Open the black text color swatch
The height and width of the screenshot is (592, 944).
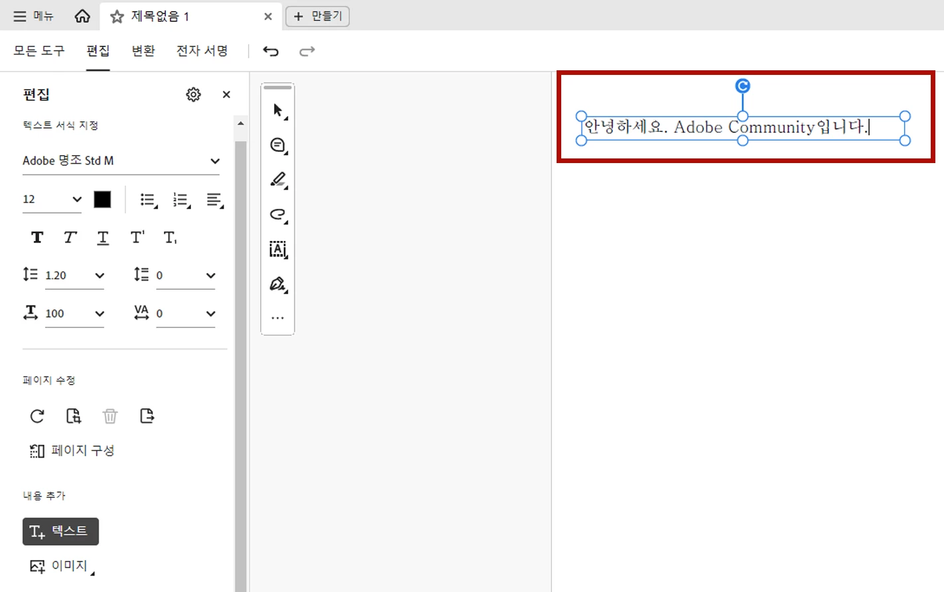pyautogui.click(x=102, y=200)
